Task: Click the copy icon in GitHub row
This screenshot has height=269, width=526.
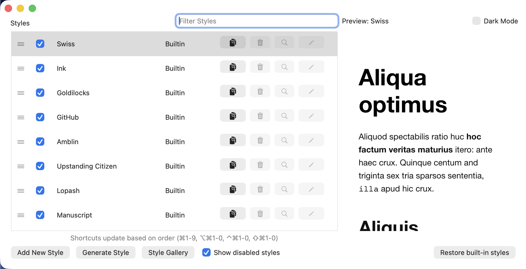Action: tap(233, 116)
